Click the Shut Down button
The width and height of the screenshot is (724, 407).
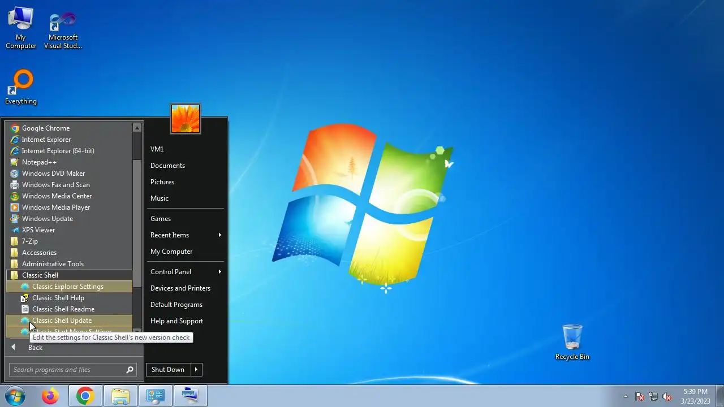(168, 370)
